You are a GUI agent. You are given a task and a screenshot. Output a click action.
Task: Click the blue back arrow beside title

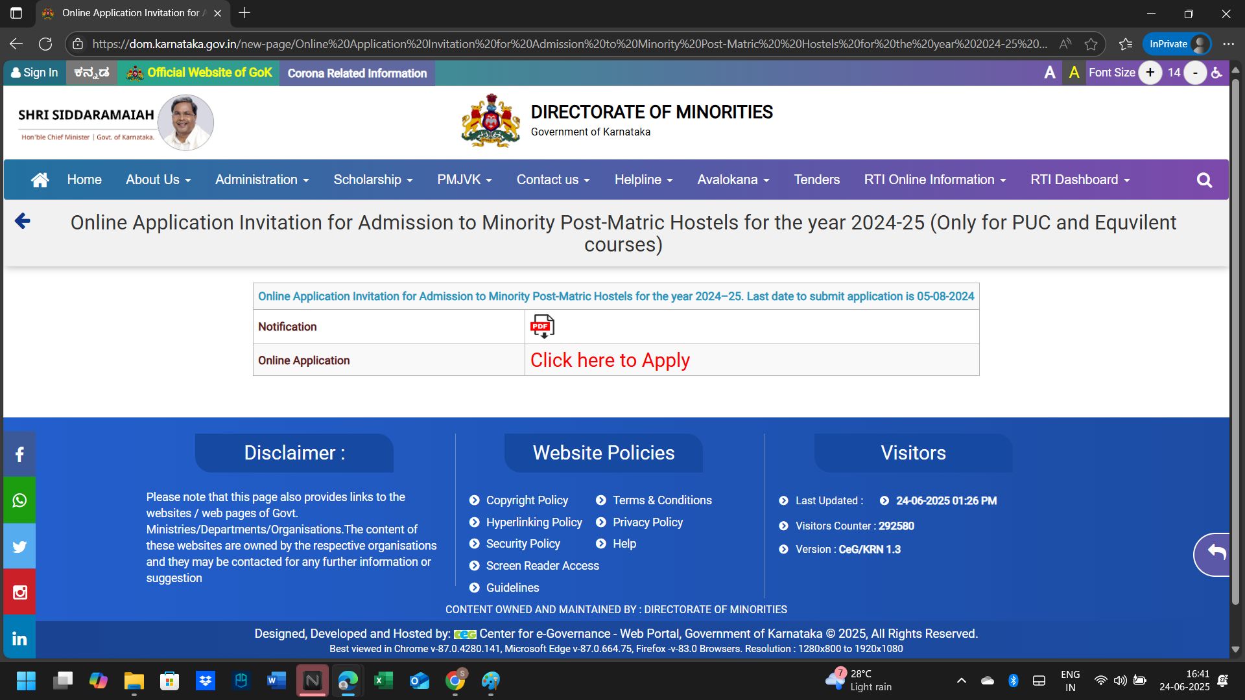23,221
